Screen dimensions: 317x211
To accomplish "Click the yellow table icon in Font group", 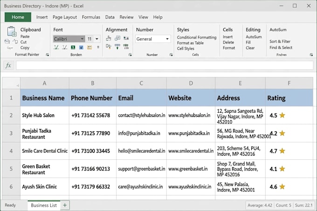I will pyautogui.click(x=90, y=48).
